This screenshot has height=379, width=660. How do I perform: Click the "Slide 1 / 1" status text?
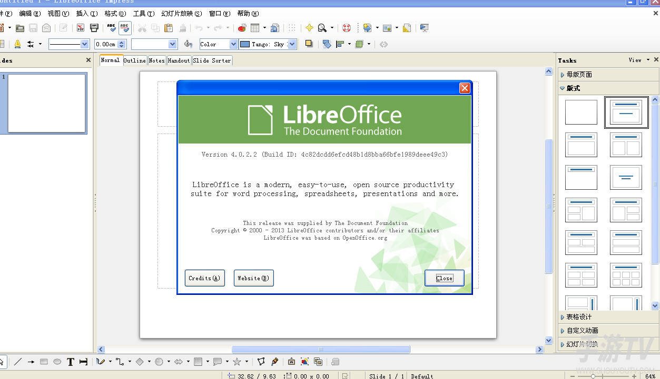[x=387, y=376]
